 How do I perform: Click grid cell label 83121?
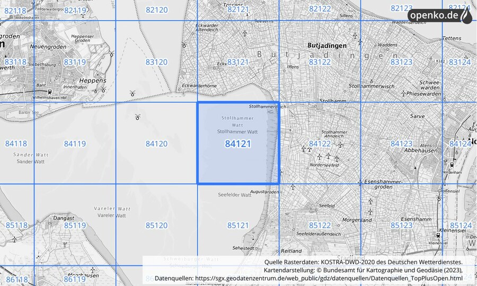click(x=238, y=62)
